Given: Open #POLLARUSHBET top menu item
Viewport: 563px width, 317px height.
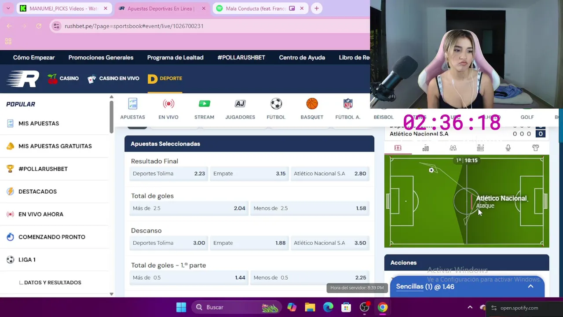Looking at the screenshot, I should (241, 58).
